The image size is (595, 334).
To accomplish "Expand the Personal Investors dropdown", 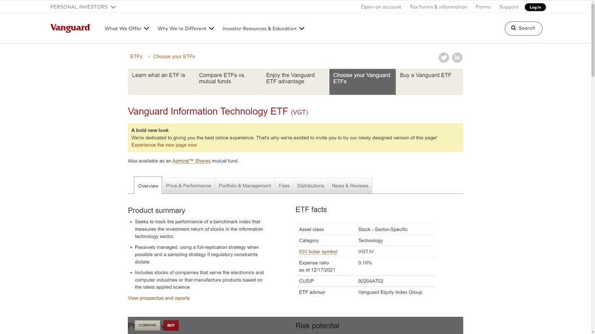I will 83,7.
